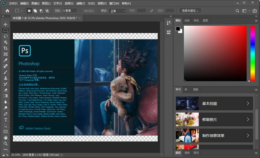Select the Hand tool
This screenshot has width=260, height=158.
[6, 138]
